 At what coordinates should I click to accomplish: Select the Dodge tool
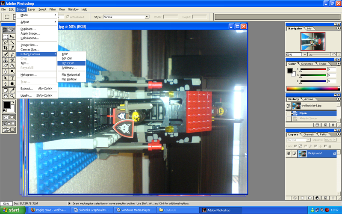click(12, 71)
